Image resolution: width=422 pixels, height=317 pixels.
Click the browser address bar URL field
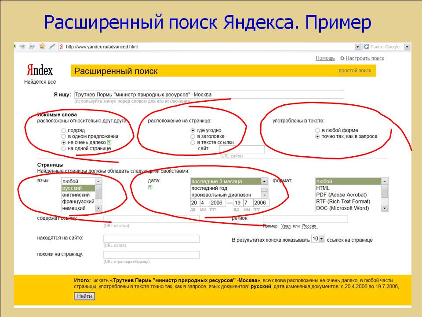209,47
